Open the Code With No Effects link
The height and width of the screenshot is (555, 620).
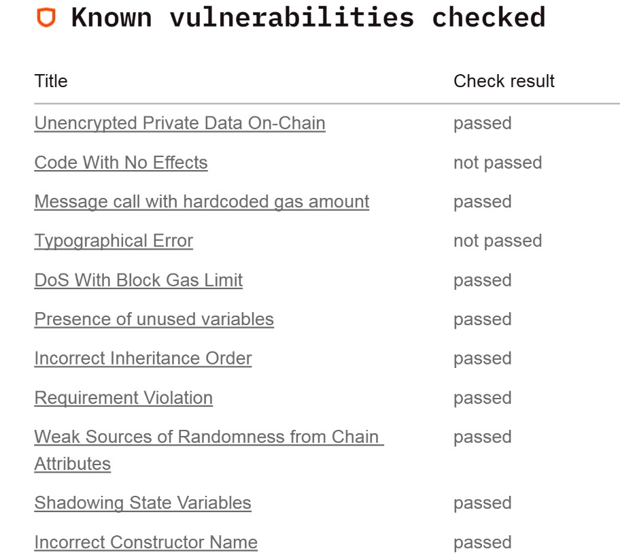(120, 163)
